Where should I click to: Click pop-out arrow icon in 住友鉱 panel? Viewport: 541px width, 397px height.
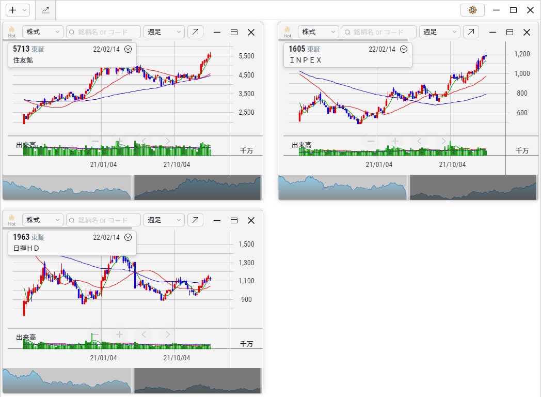coord(195,32)
